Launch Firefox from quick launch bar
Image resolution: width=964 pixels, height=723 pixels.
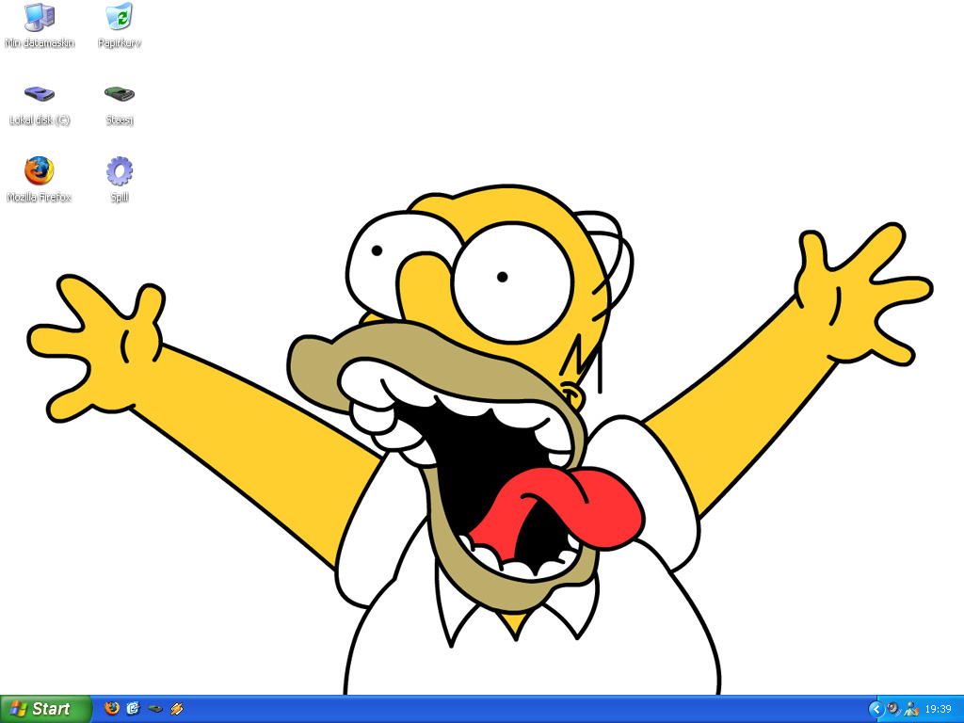(112, 709)
